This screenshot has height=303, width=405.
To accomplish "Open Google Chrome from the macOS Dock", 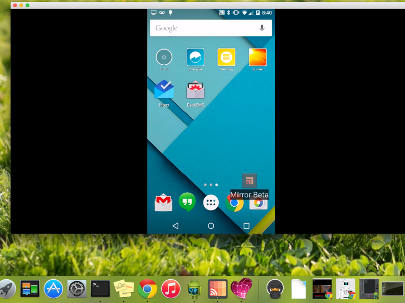I will [147, 289].
